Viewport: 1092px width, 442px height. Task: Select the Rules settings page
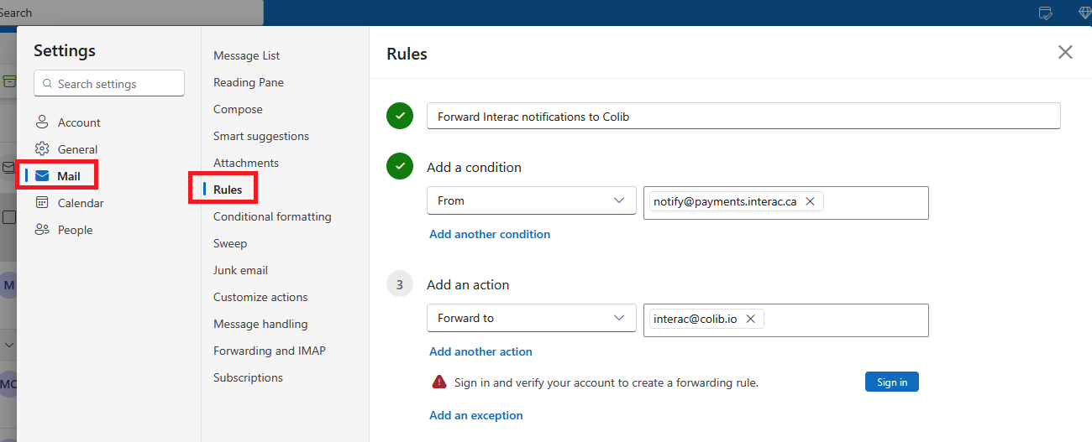coord(228,190)
